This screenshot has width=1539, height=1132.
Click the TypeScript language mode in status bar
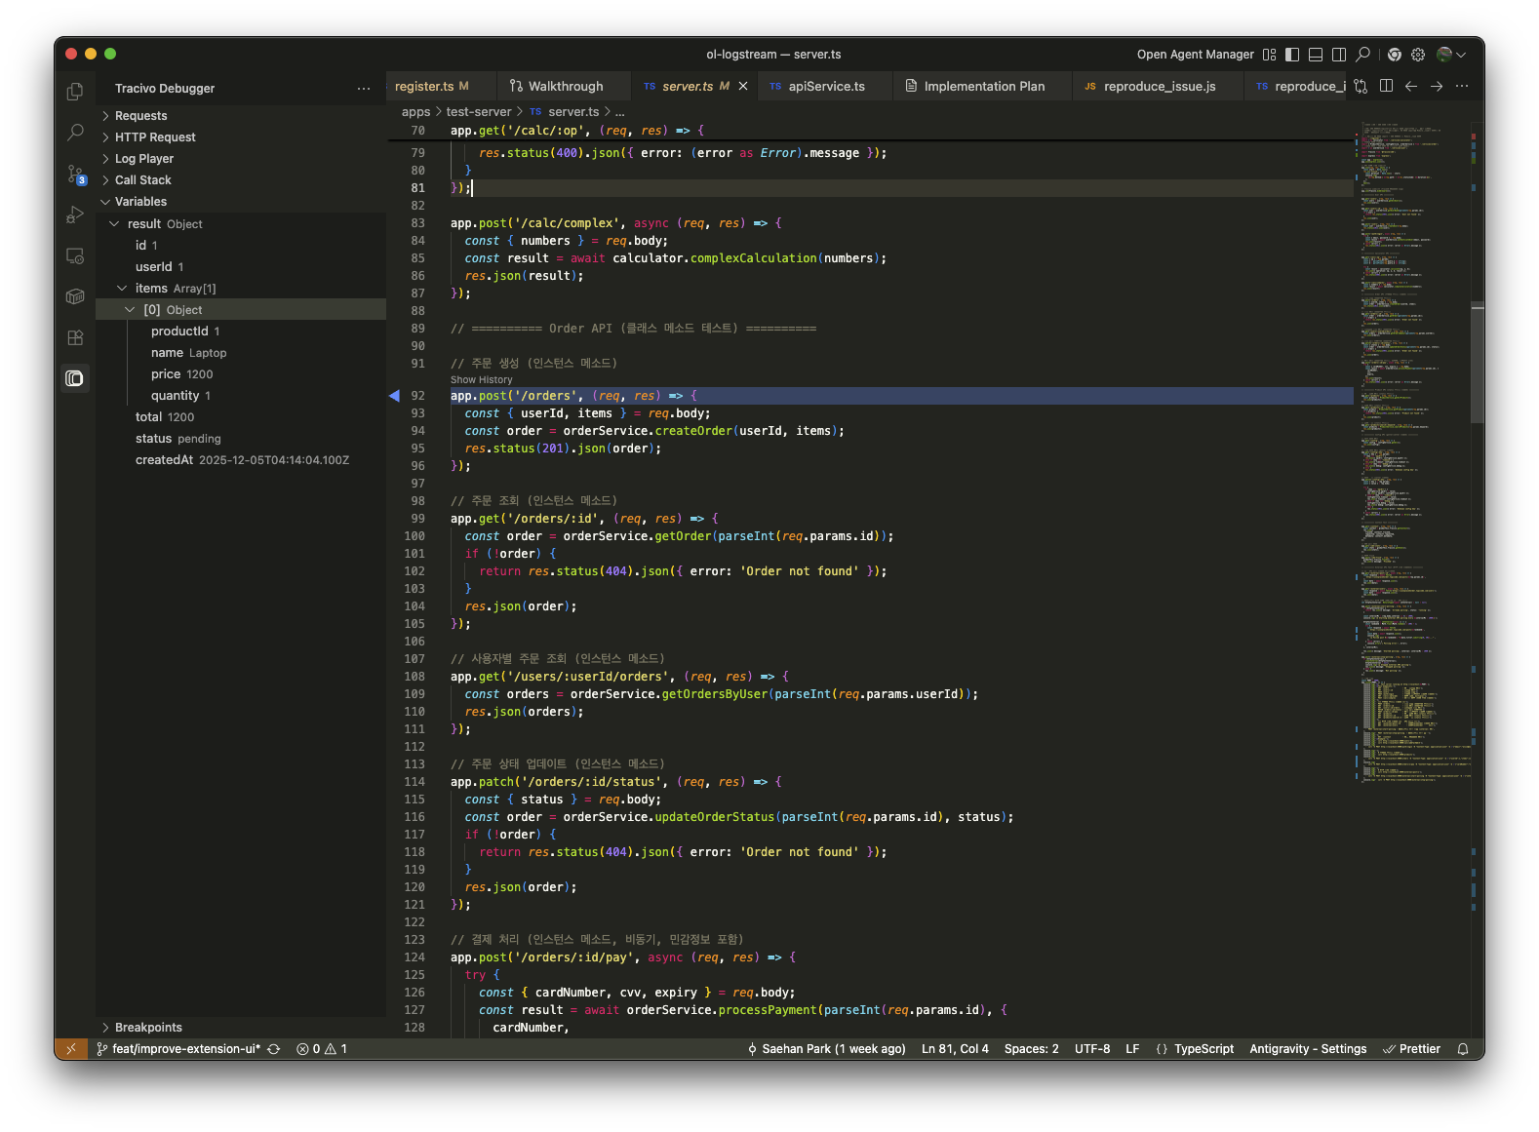pyautogui.click(x=1203, y=1049)
